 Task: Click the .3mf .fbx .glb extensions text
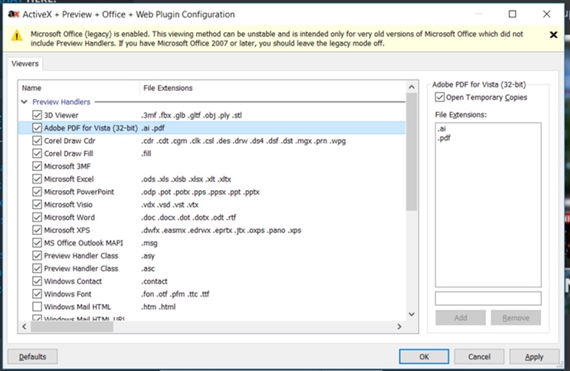pyautogui.click(x=192, y=116)
